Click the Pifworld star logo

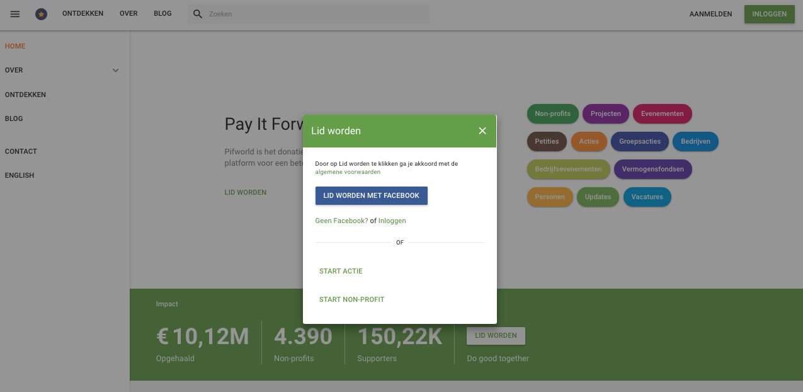coord(41,14)
